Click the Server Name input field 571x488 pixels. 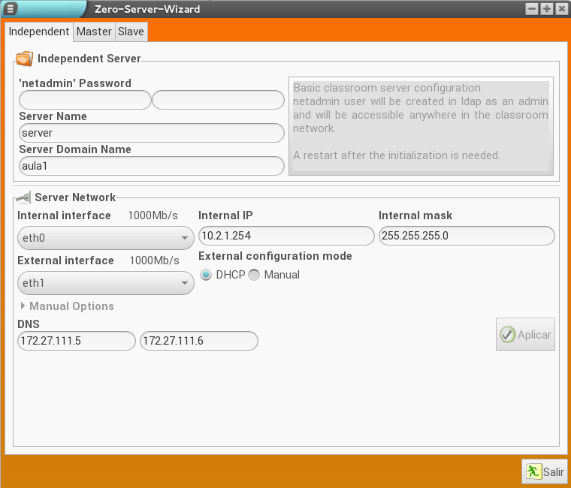coord(151,133)
